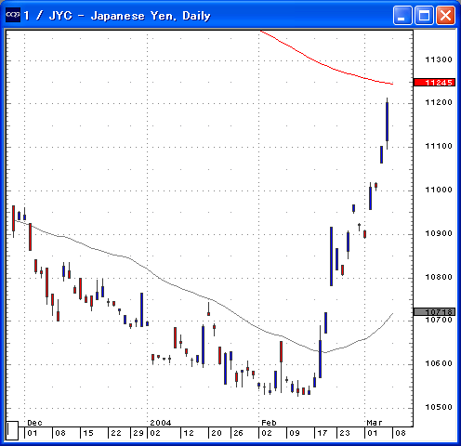Click the 2004 year label
461x446 pixels.
pos(161,423)
